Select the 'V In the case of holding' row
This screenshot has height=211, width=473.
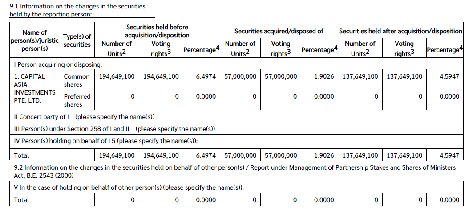[x=129, y=187]
